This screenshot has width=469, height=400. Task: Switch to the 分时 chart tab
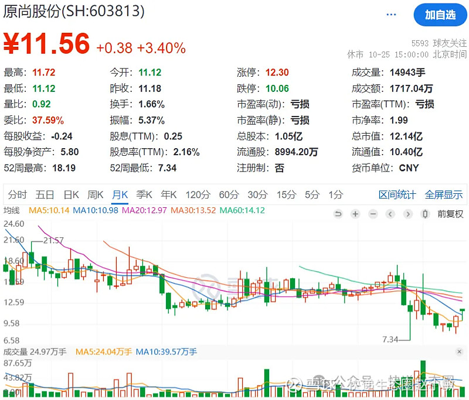pyautogui.click(x=17, y=195)
